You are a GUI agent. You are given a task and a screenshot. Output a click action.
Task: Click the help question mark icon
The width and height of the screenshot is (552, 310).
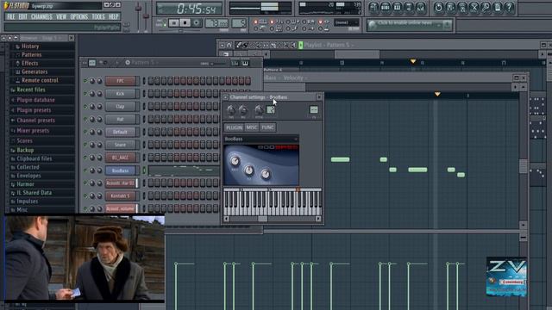click(x=509, y=8)
